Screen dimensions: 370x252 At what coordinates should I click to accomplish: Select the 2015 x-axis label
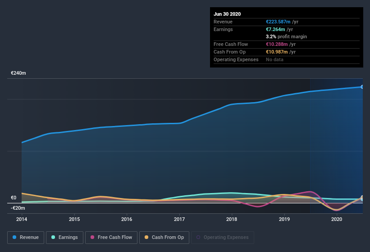[74, 219]
